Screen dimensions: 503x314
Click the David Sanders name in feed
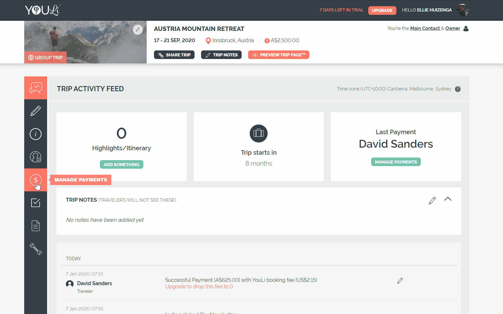coord(94,283)
